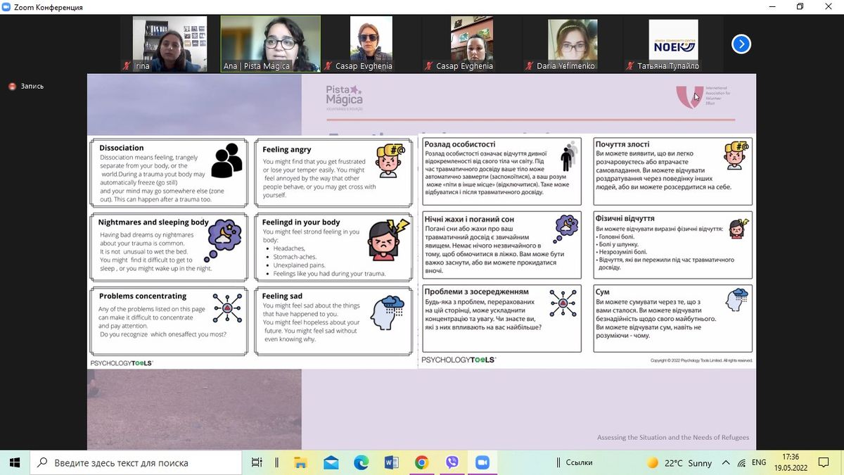Open Microsoft Word from taskbar

click(392, 462)
